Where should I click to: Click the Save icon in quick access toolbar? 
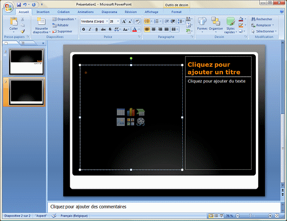click(18, 4)
